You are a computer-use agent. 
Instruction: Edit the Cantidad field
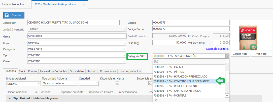click(x=89, y=83)
